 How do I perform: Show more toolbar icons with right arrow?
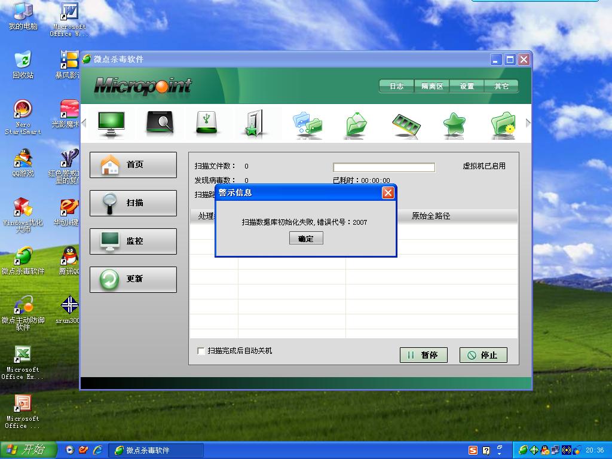point(528,123)
